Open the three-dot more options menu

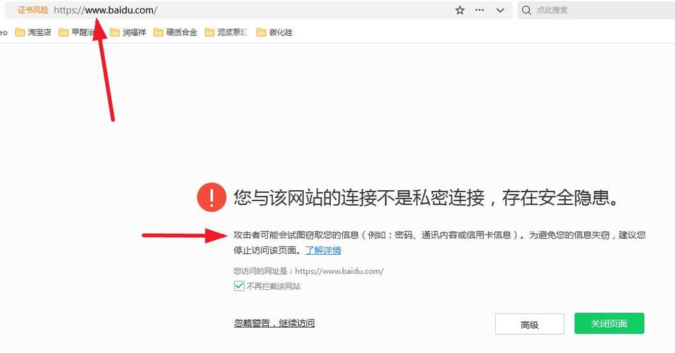[x=480, y=10]
